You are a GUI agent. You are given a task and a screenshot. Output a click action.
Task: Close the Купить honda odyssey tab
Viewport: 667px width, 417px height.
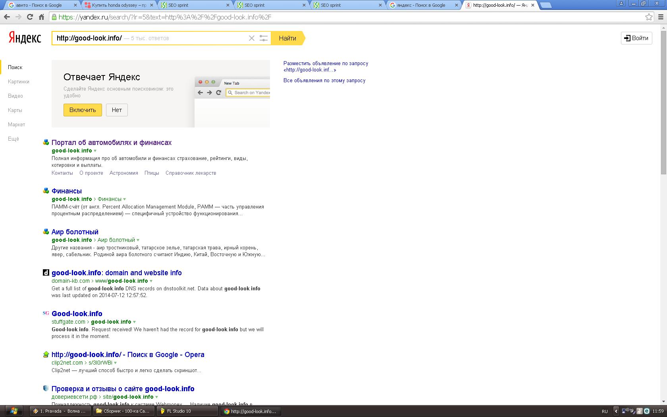[152, 5]
